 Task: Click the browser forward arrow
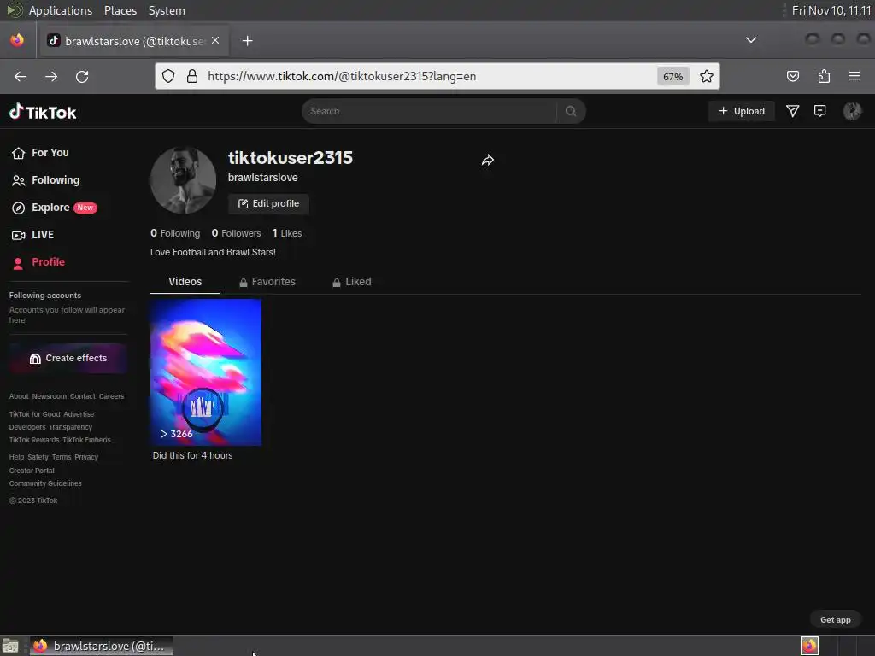point(51,76)
